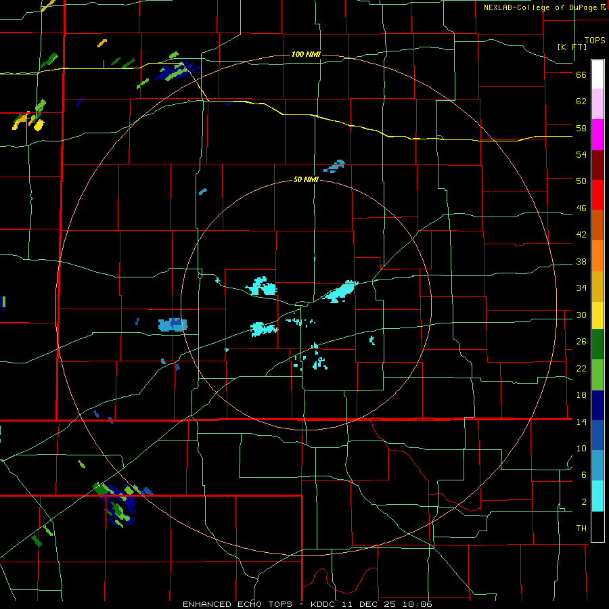Click the 22 legend value
This screenshot has height=609, width=609.
point(581,369)
